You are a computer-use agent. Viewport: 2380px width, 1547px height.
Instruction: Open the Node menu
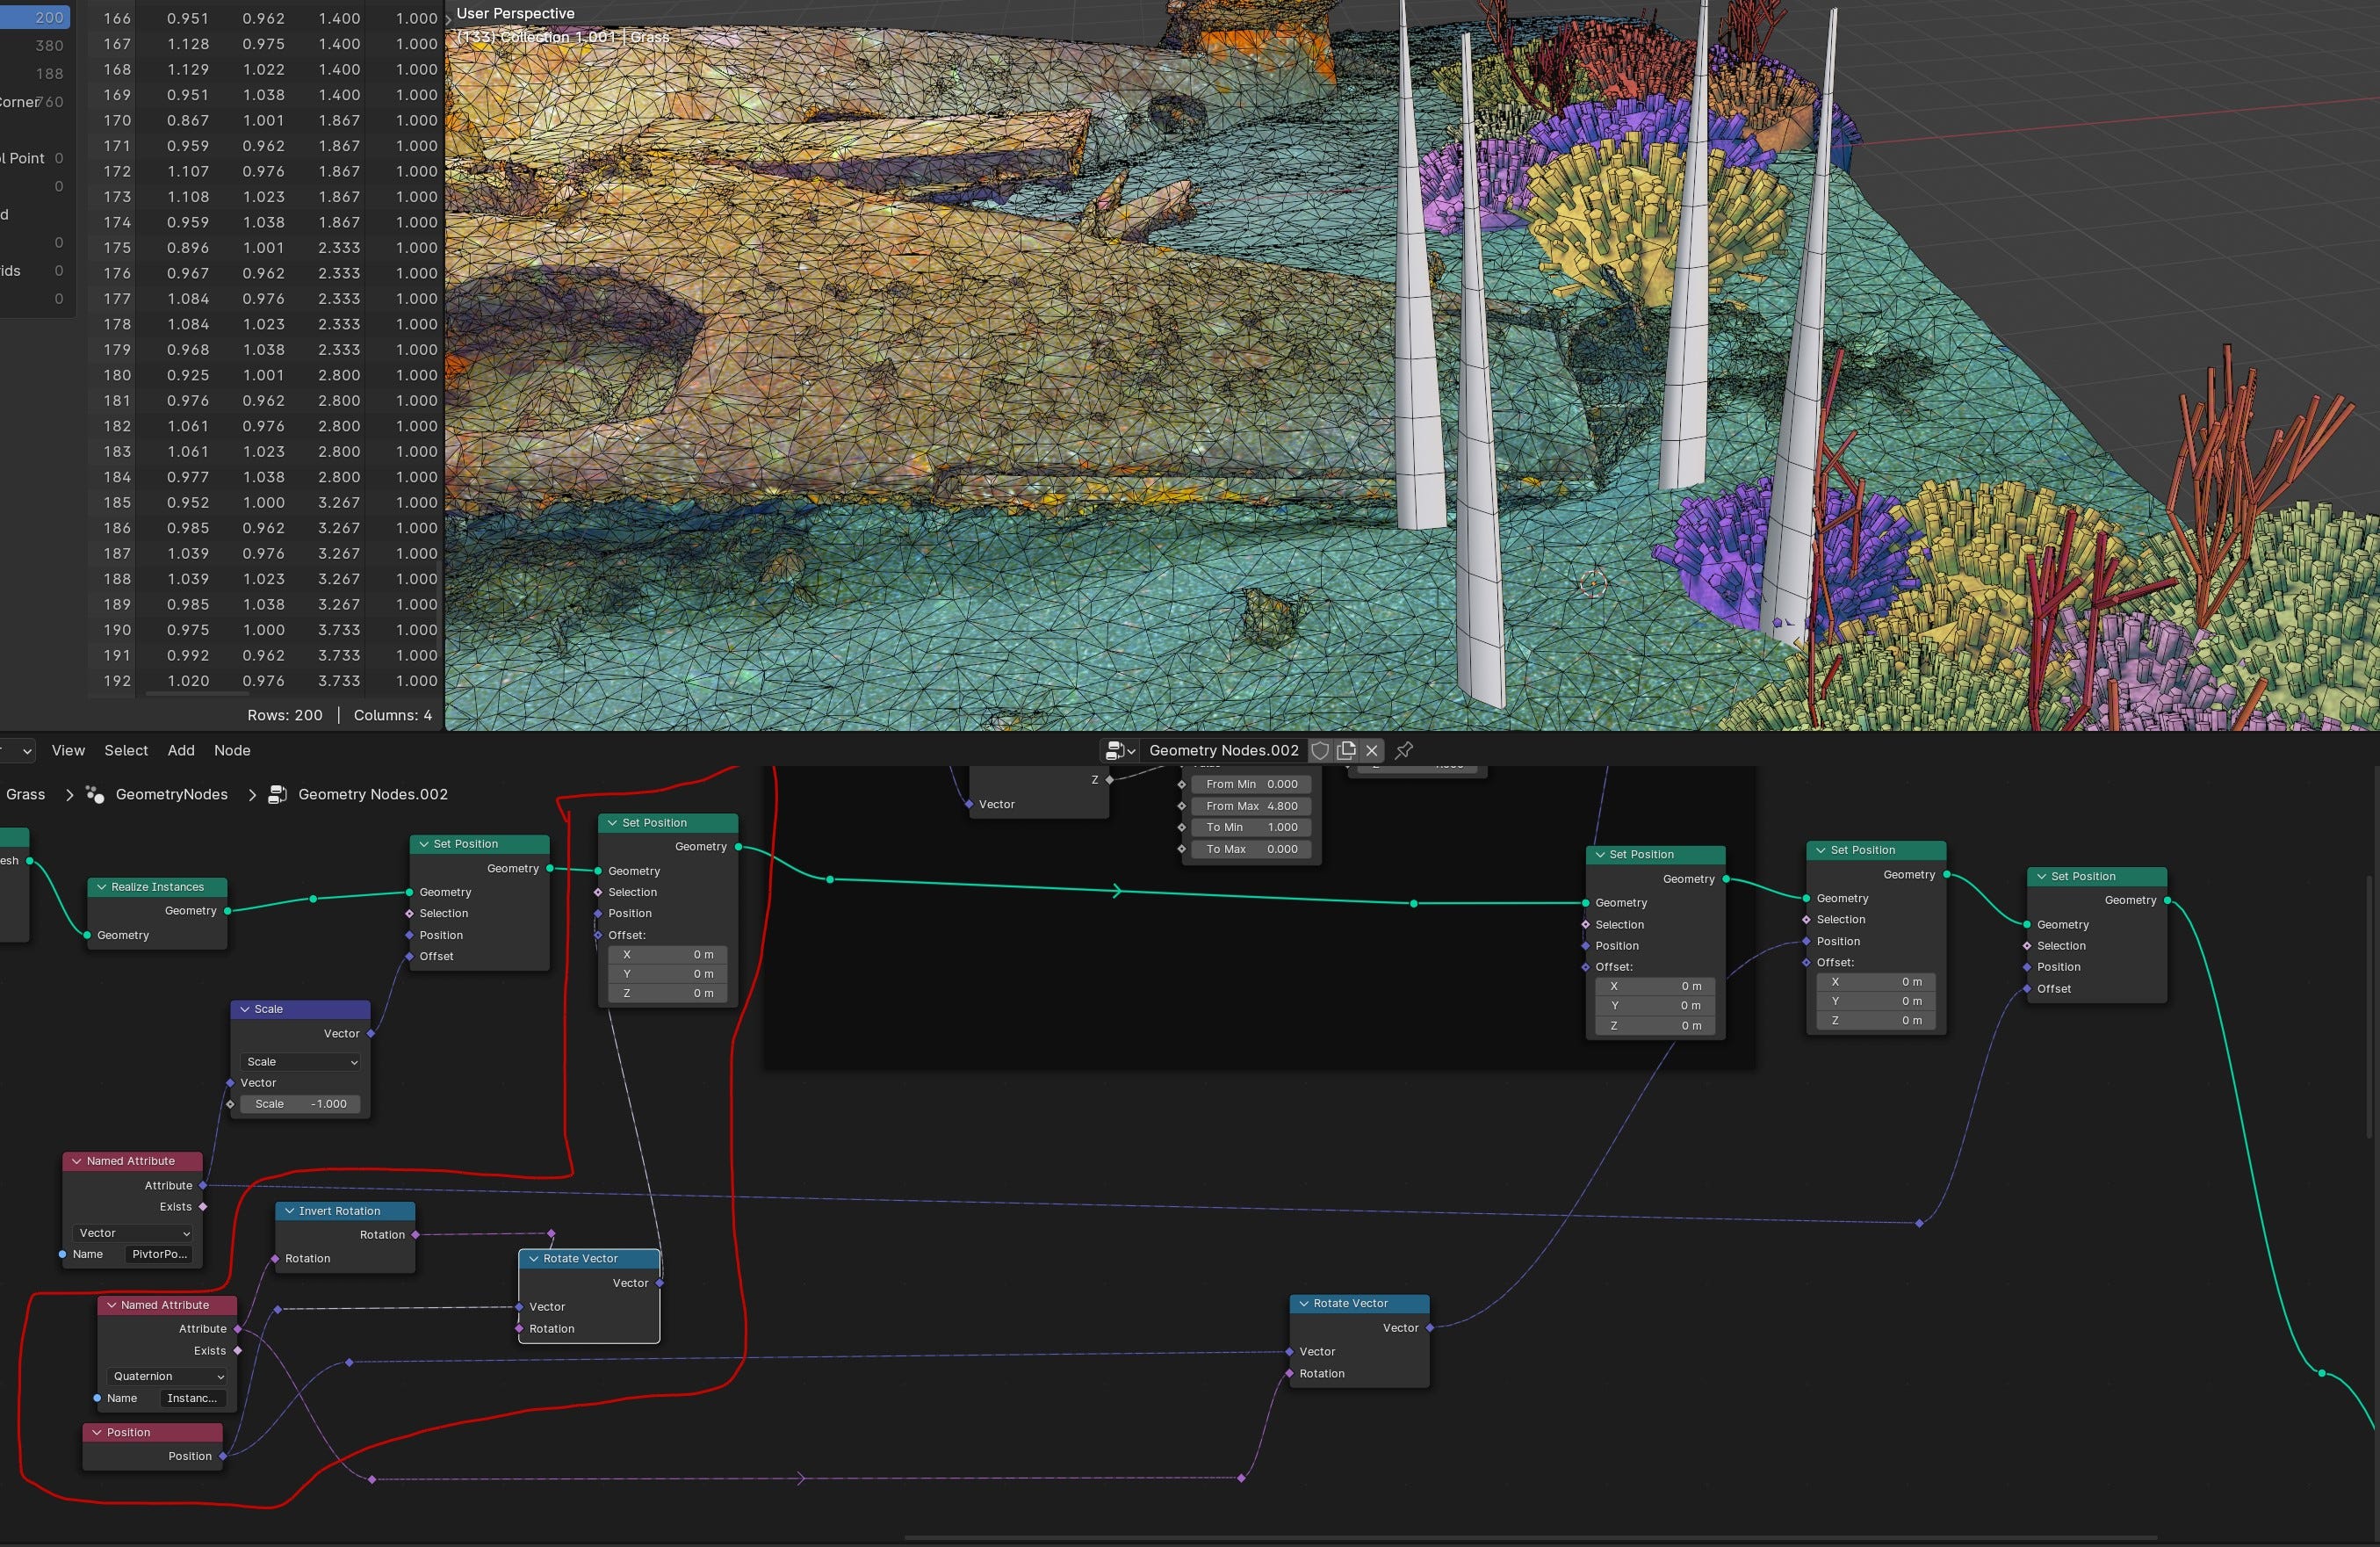[x=232, y=750]
